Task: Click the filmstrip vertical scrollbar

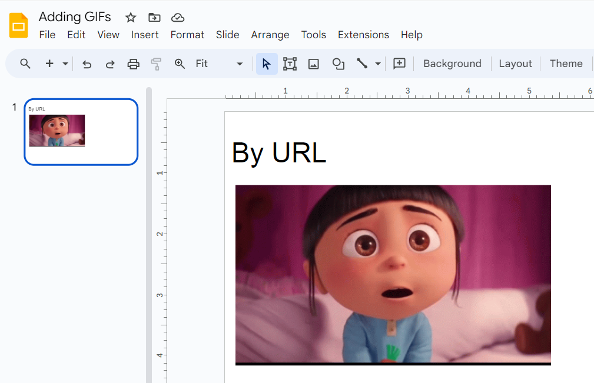Action: click(149, 235)
